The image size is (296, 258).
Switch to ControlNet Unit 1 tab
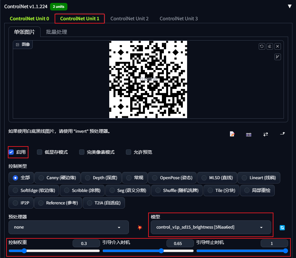(80, 19)
